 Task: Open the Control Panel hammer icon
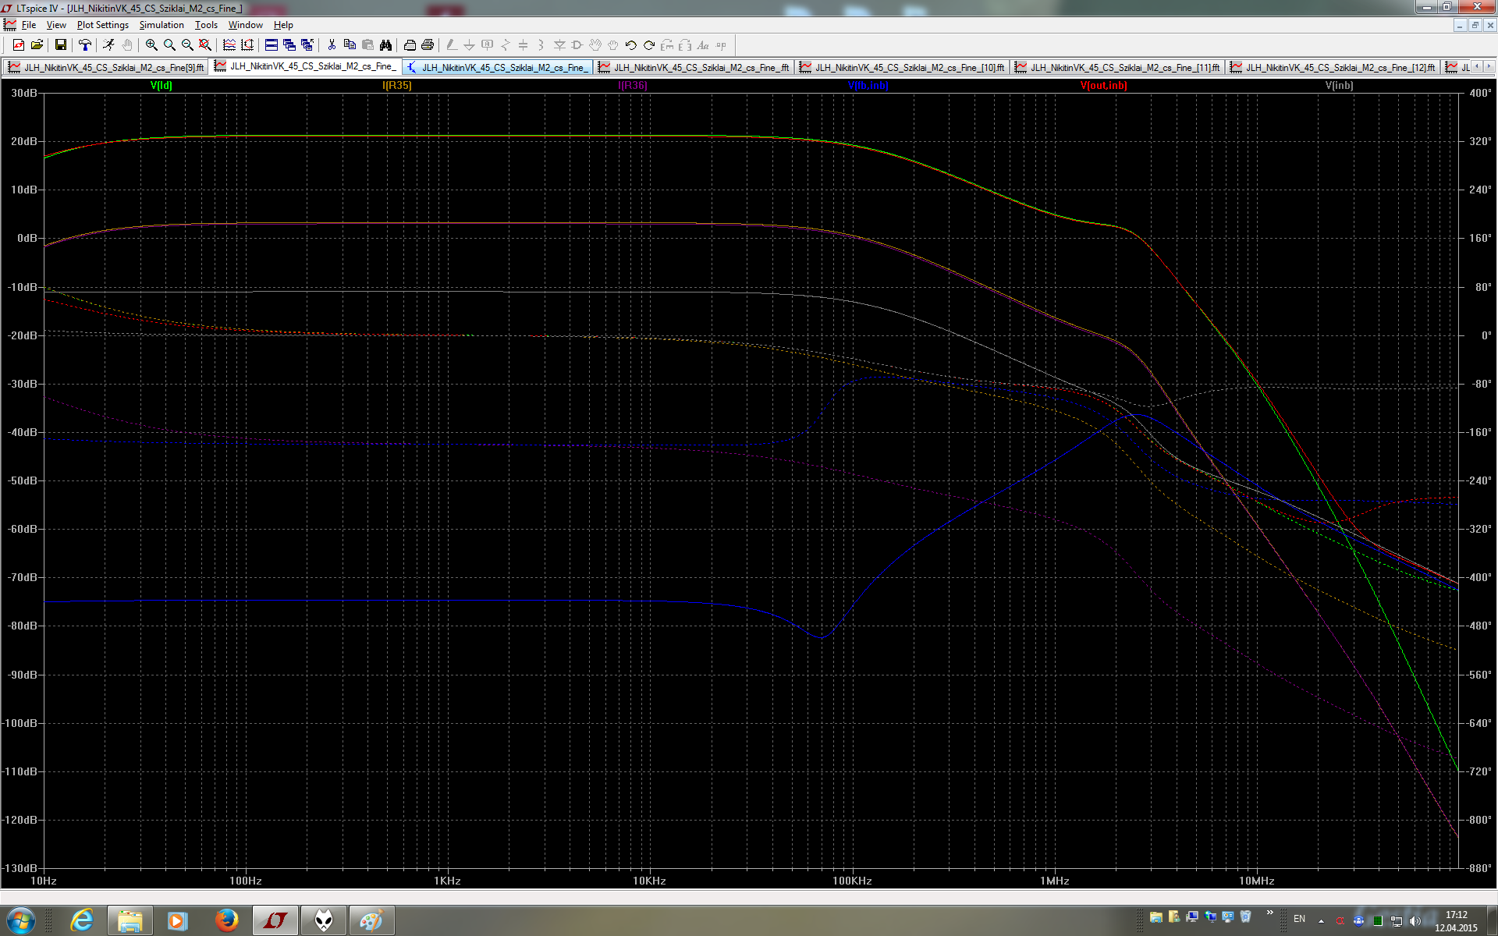[85, 45]
